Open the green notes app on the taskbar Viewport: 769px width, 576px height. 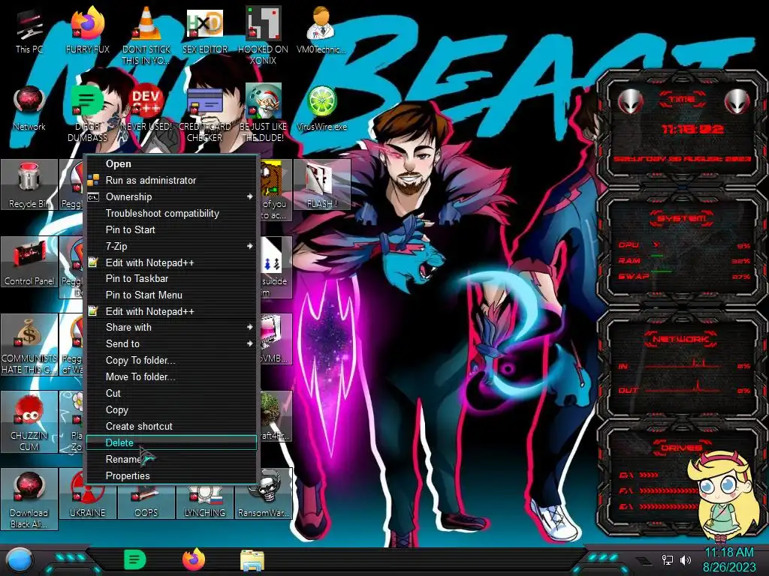[x=135, y=559]
